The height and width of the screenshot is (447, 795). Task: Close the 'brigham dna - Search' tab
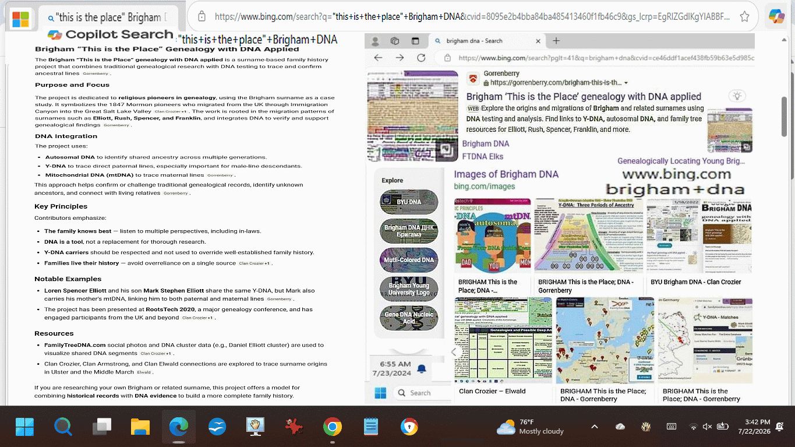[538, 41]
